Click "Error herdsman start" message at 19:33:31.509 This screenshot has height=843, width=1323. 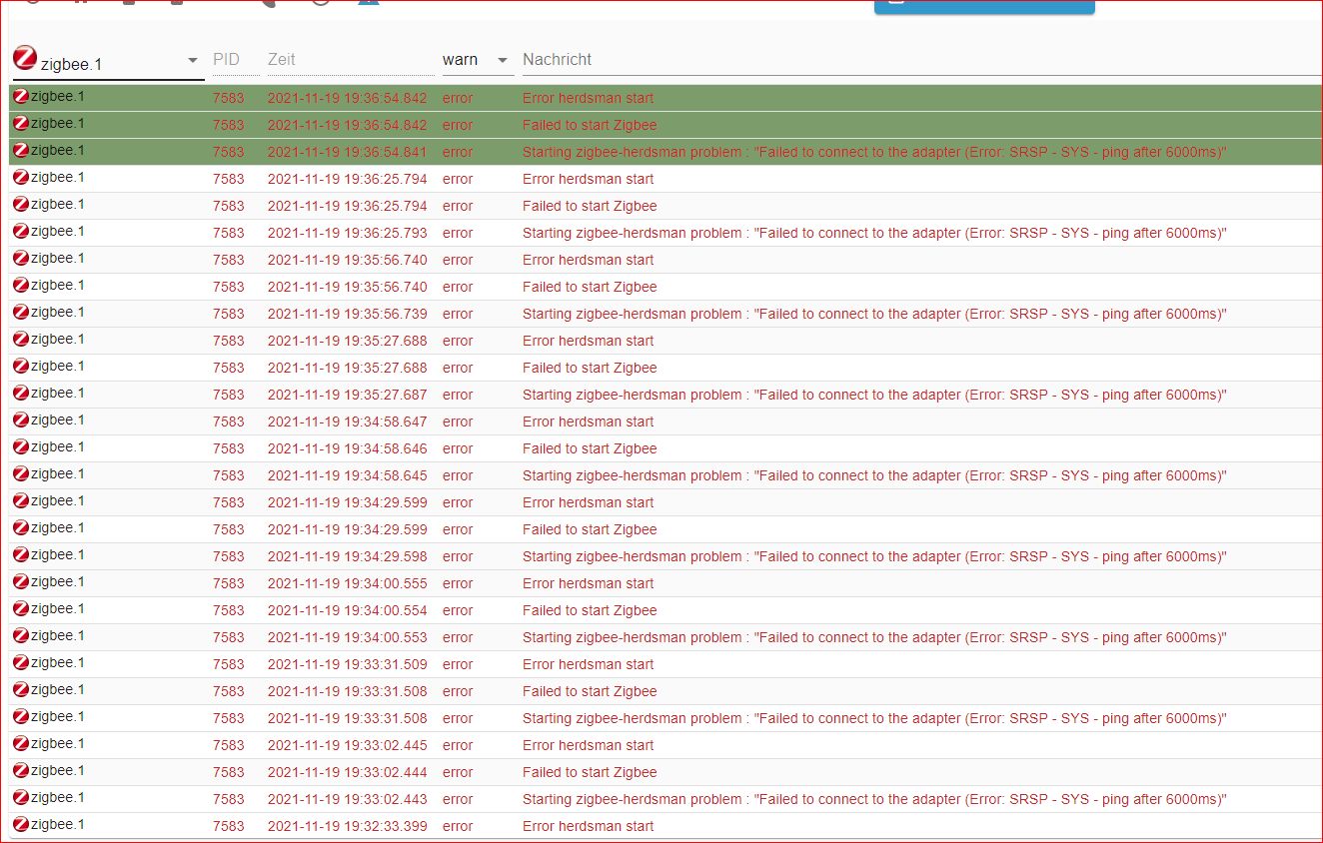[588, 664]
